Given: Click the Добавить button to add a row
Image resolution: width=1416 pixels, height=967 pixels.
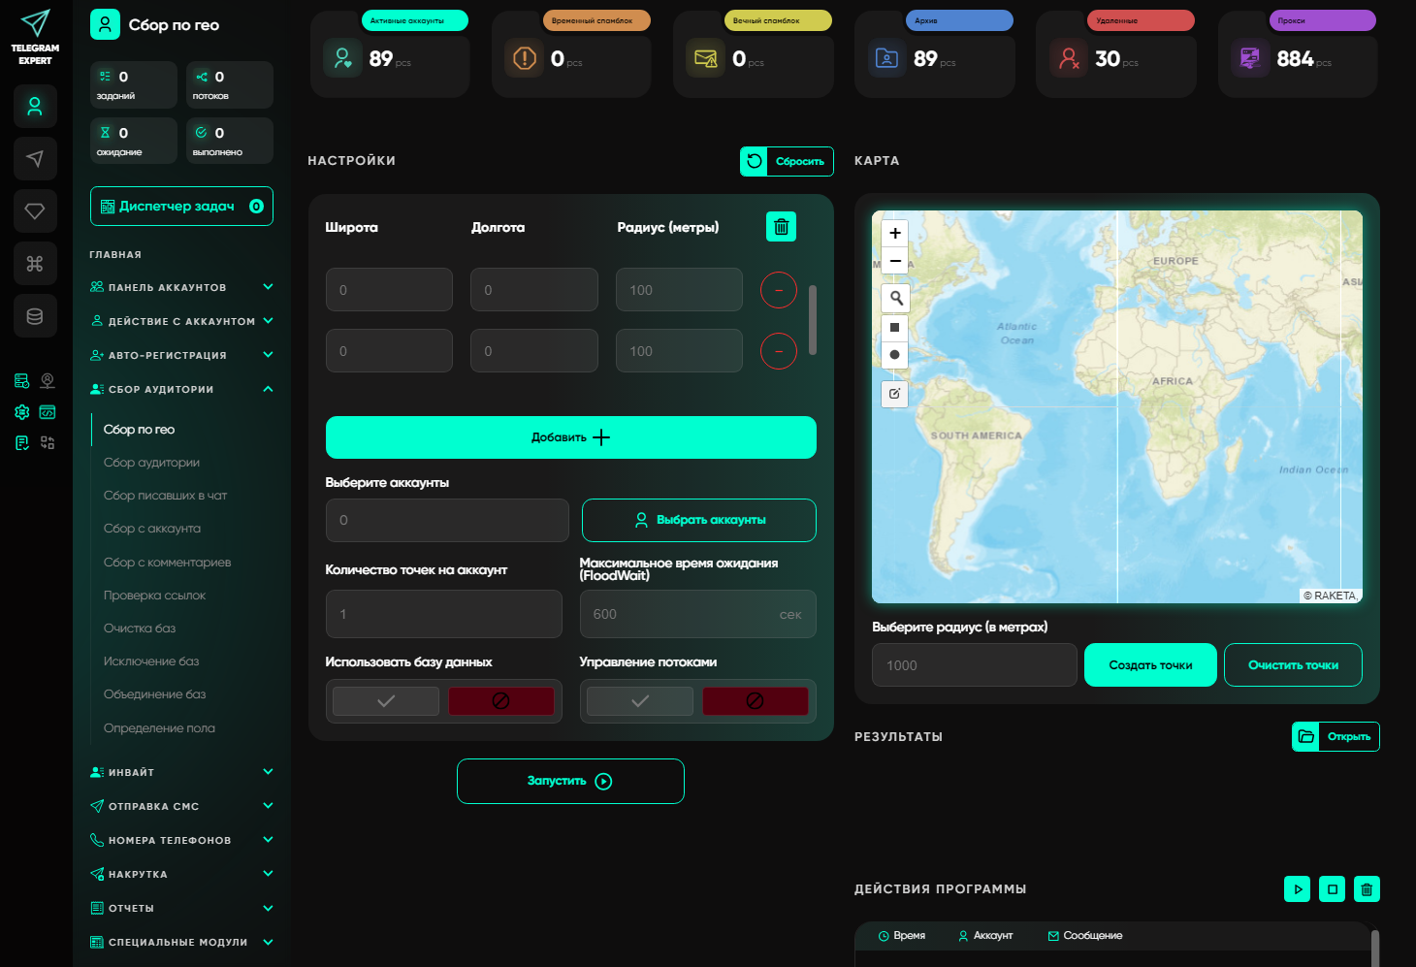Looking at the screenshot, I should 571,437.
